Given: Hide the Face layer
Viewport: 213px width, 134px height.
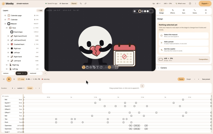Looking at the screenshot, I should tap(7, 28).
